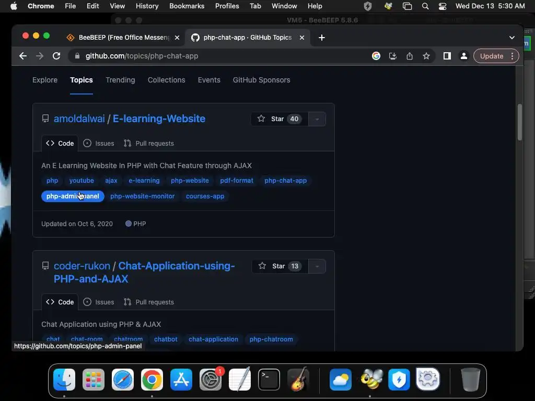This screenshot has height=401, width=535.
Task: Expand the tab search chevron
Action: (x=512, y=38)
